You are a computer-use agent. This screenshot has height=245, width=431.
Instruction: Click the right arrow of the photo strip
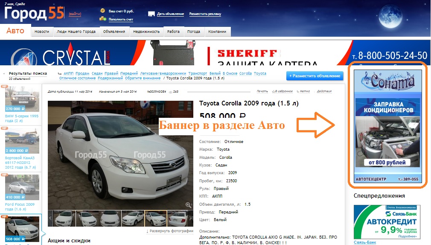point(190,218)
